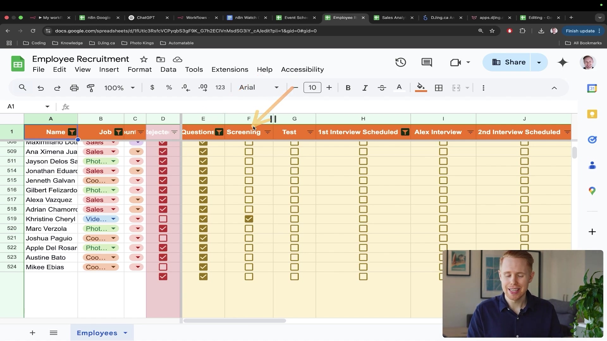Apply strikethrough formatting
The width and height of the screenshot is (607, 341).
[x=382, y=88]
